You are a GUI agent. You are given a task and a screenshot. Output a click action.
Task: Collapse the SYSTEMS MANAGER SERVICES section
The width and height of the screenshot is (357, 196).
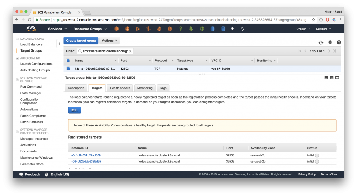click(17, 80)
